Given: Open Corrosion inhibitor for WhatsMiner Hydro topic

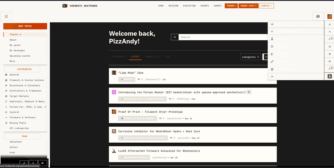Looking at the screenshot, I should [159, 131].
